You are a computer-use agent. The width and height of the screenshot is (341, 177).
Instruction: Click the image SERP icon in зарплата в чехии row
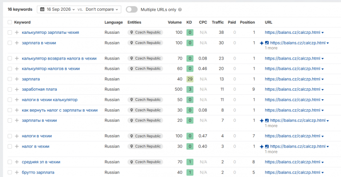(x=267, y=43)
